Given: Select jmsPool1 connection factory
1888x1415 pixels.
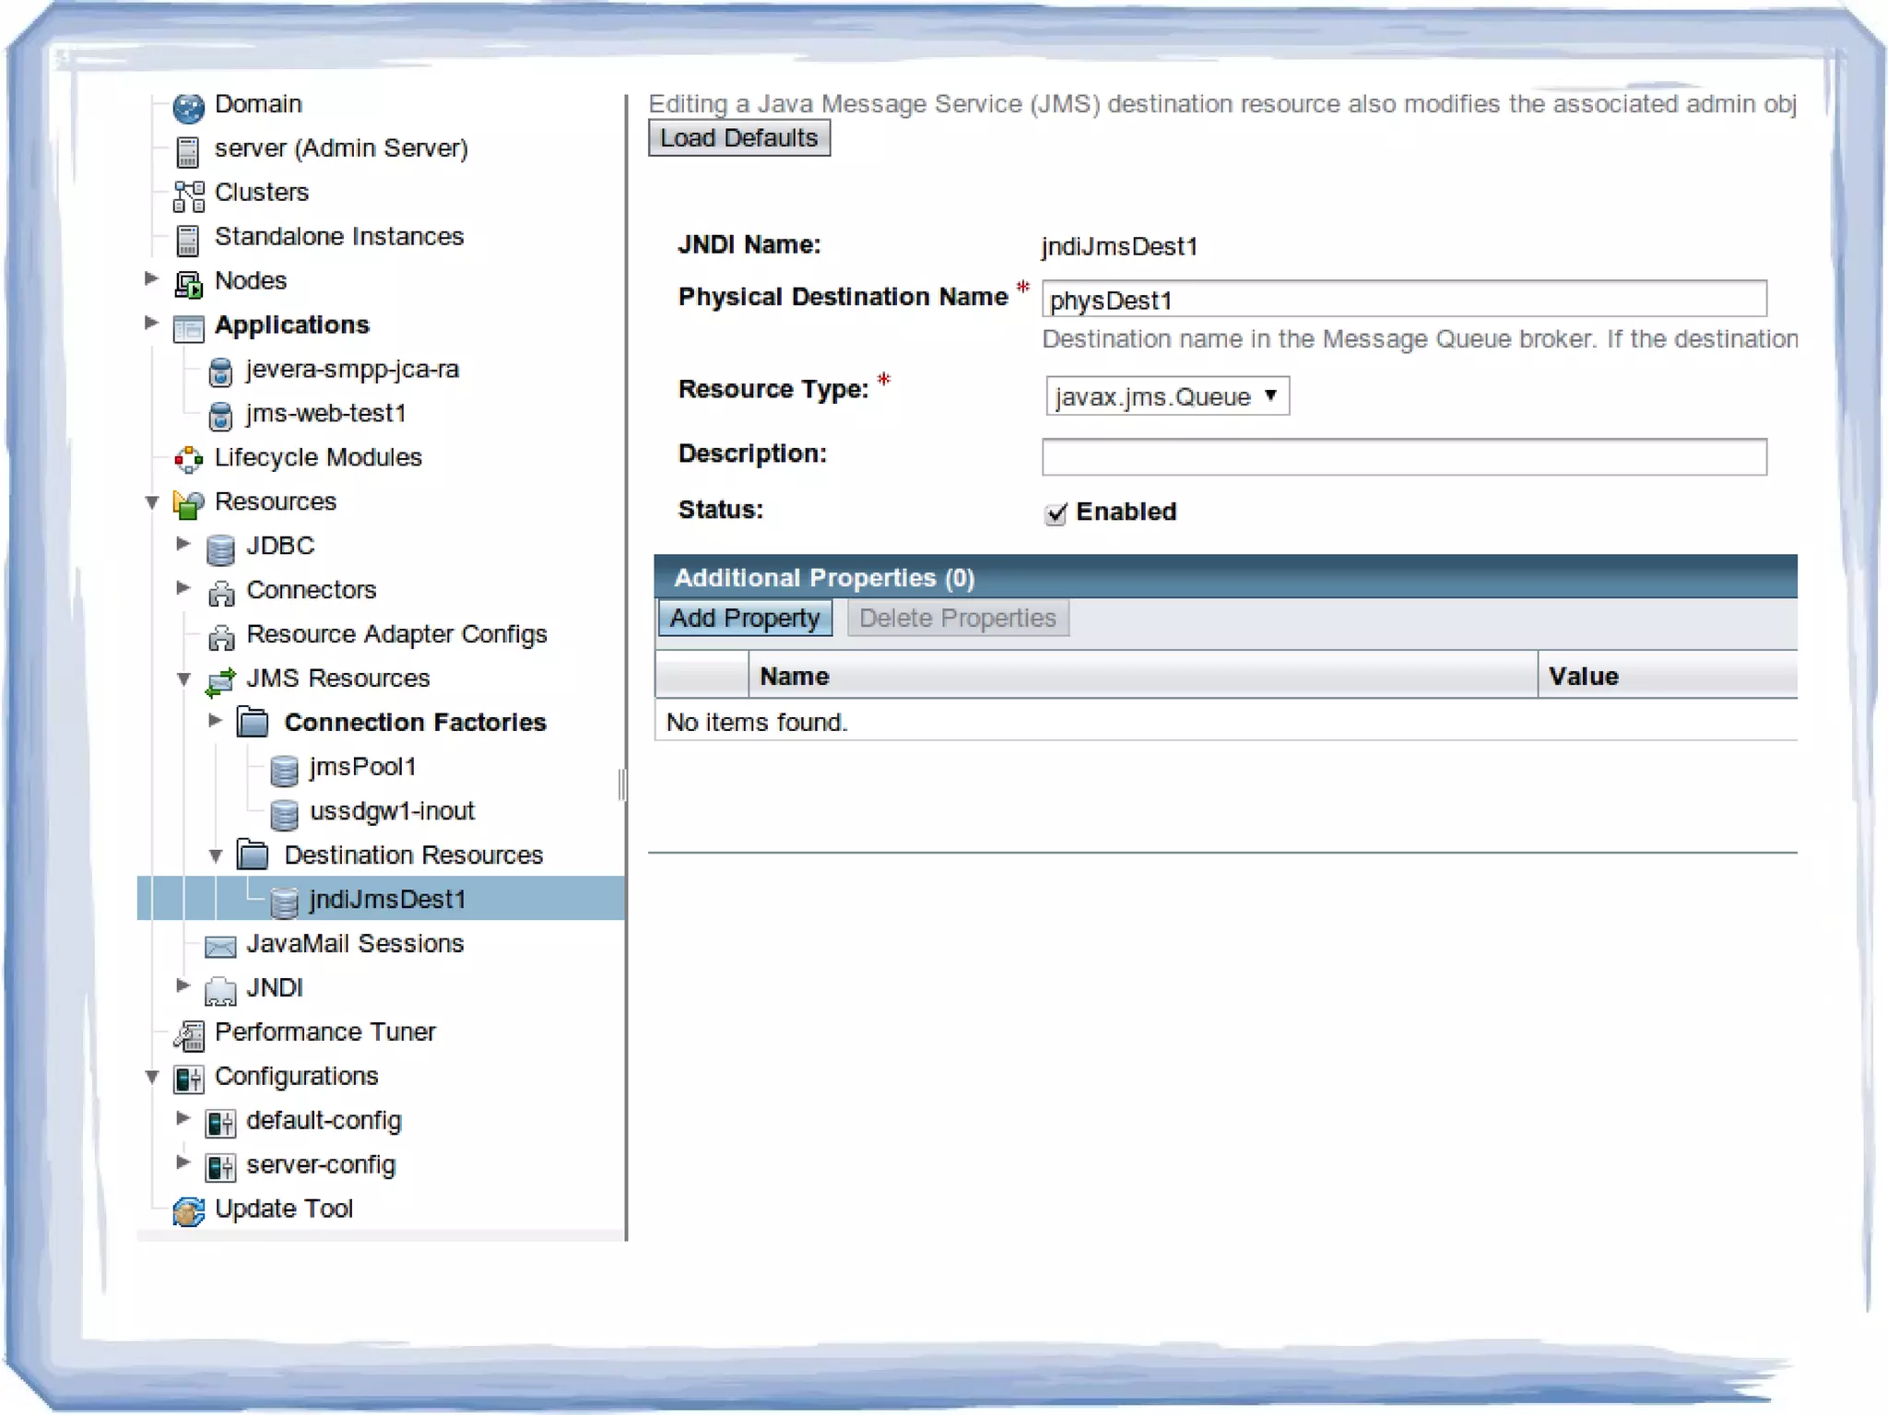Looking at the screenshot, I should (x=362, y=767).
